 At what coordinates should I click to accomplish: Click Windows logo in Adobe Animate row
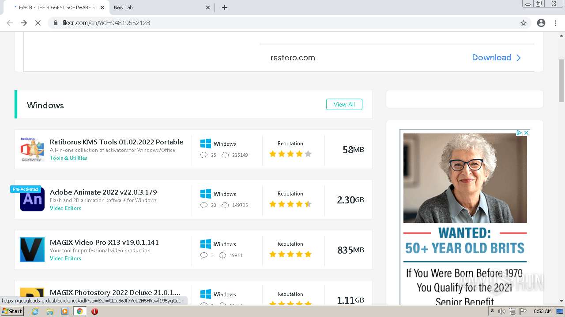tap(206, 194)
